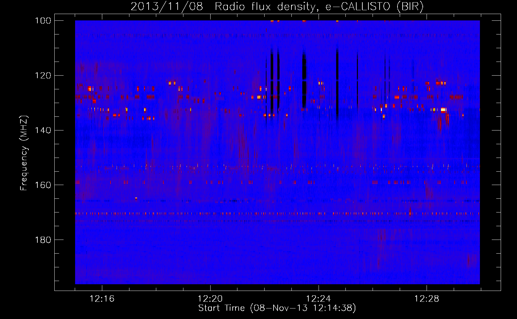Click the 120 frequency tick label

coord(42,76)
